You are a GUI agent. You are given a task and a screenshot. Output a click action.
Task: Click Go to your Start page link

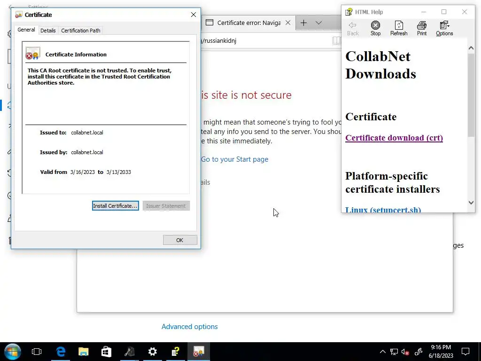pos(235,159)
